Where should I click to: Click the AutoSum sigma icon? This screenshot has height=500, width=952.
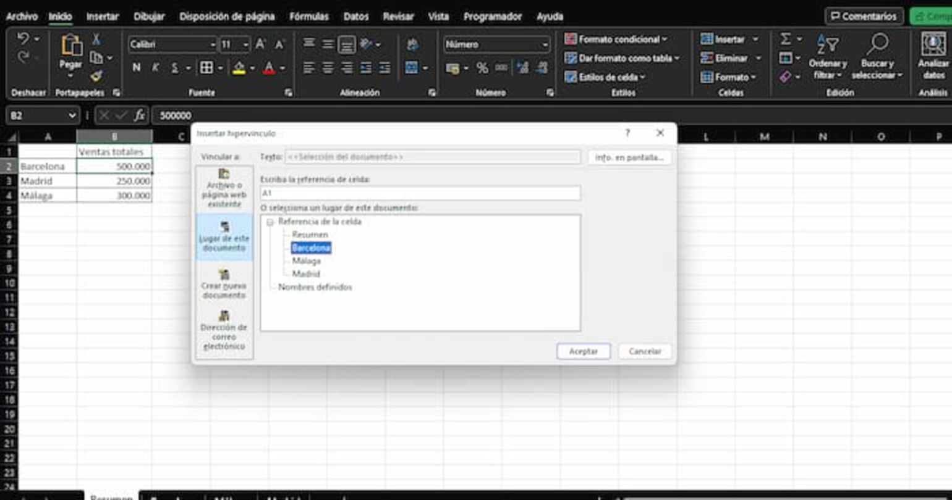coord(786,40)
